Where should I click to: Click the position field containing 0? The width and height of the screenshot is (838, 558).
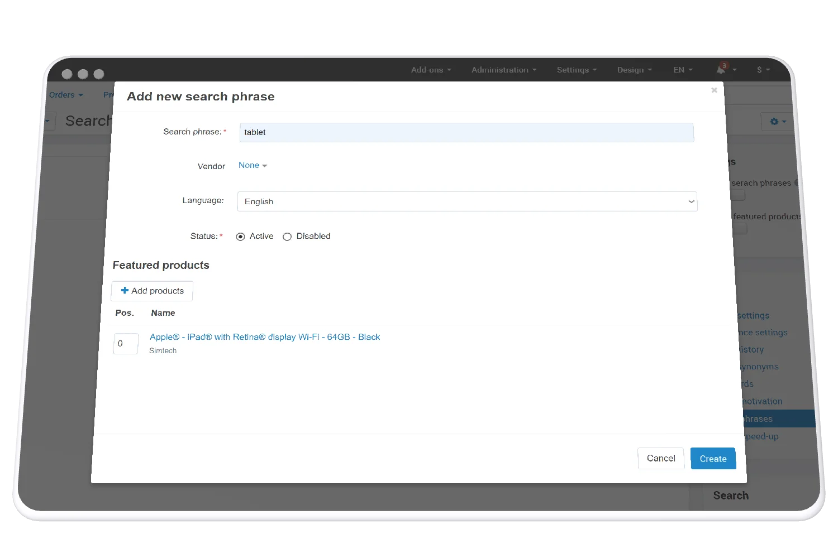coord(126,344)
